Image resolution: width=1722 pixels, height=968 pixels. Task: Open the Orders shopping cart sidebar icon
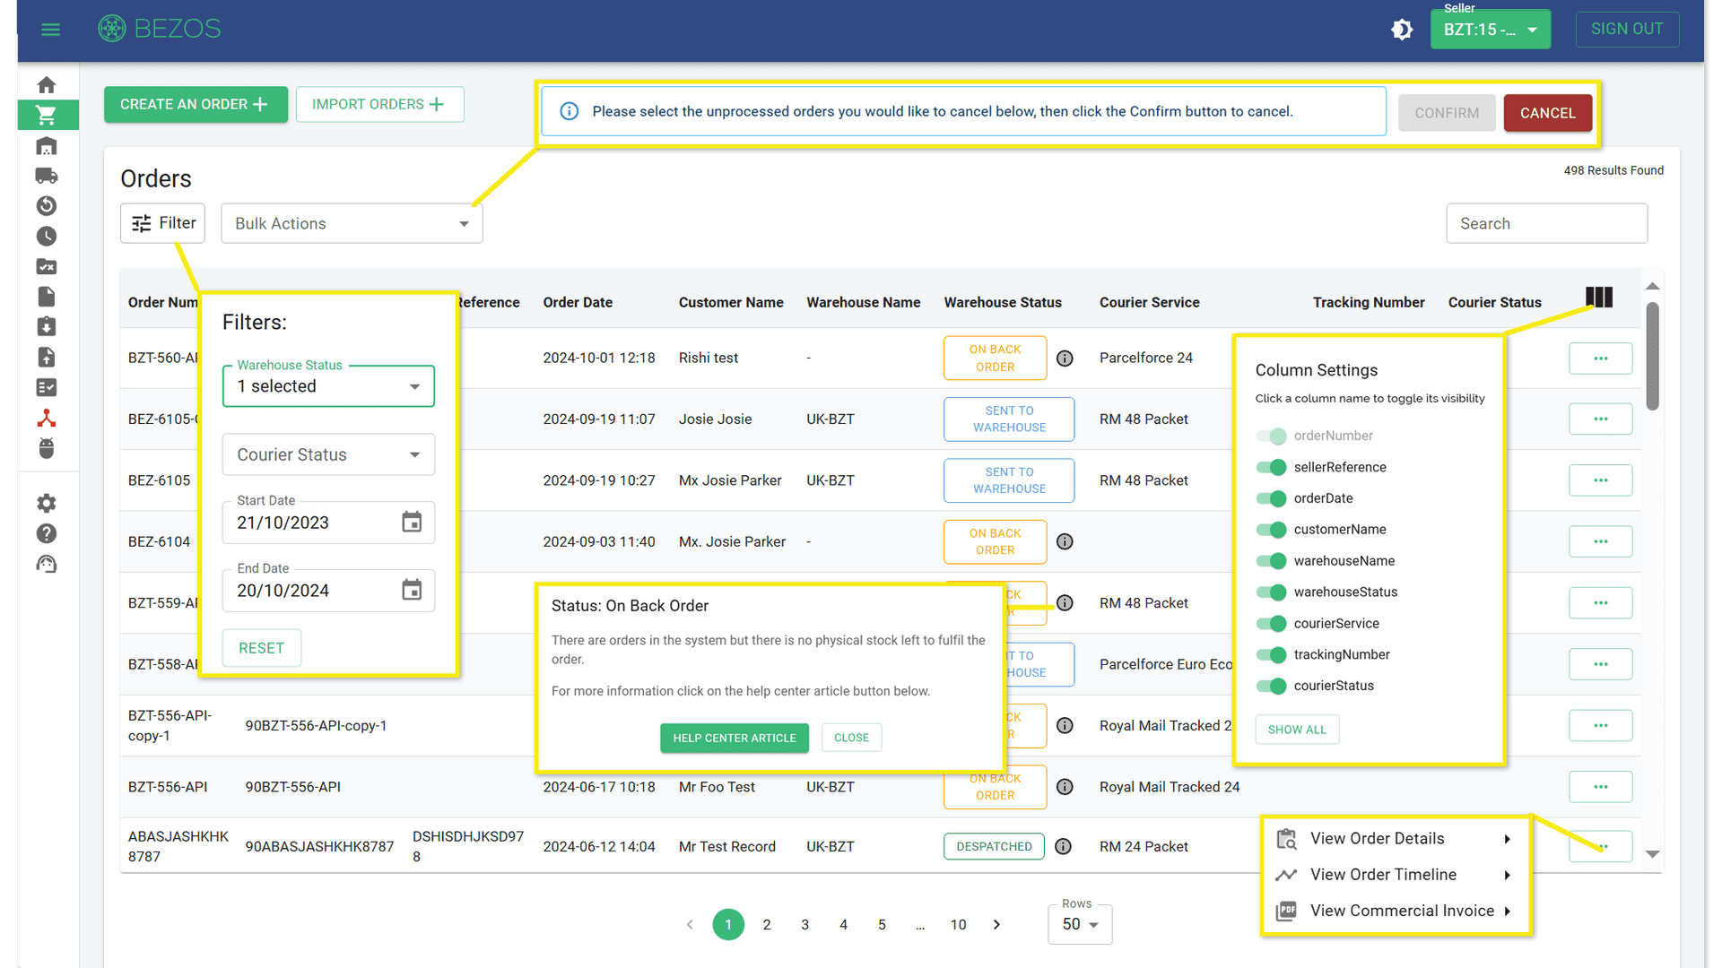point(47,115)
